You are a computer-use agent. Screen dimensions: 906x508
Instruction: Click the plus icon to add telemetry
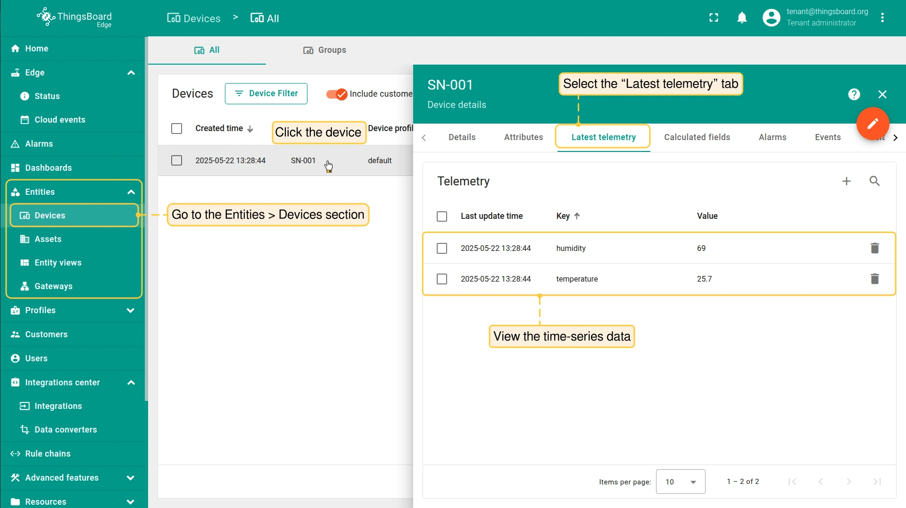click(847, 181)
